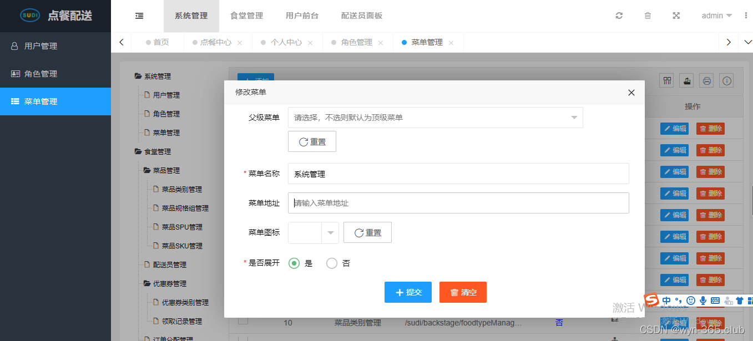Click the 菜单名称 input field
753x341 pixels.
coord(458,174)
